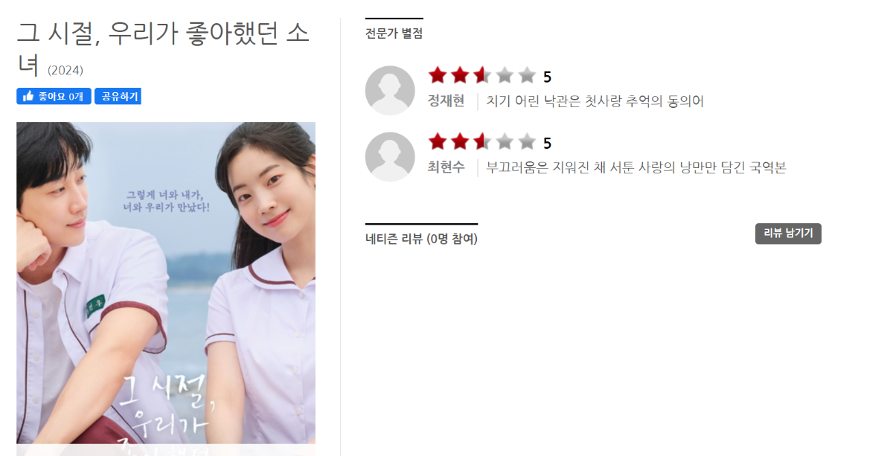Click the movie title 그 시절, 우리가 좋아했던 소녀

(163, 48)
